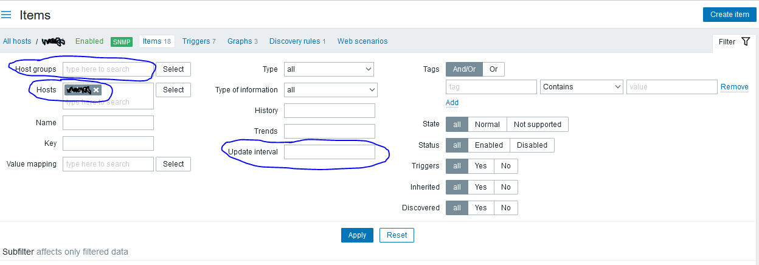Image resolution: width=759 pixels, height=265 pixels.
Task: Toggle the Filter funnel tab
Action: [735, 42]
